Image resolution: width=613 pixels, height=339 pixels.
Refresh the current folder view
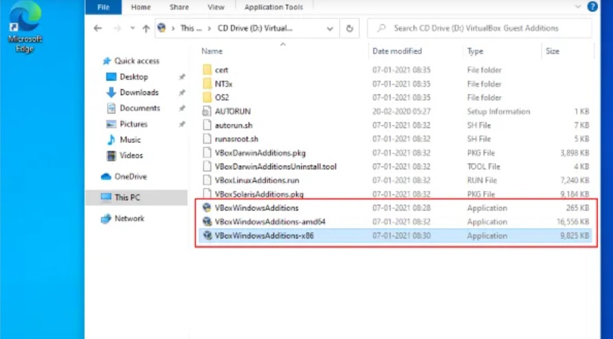tap(350, 28)
